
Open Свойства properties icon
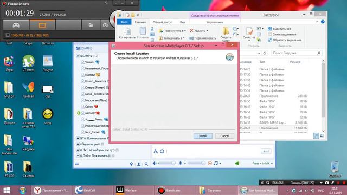(249, 33)
